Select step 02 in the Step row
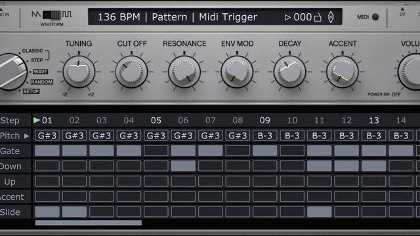Image resolution: width=420 pixels, height=236 pixels. pyautogui.click(x=74, y=121)
